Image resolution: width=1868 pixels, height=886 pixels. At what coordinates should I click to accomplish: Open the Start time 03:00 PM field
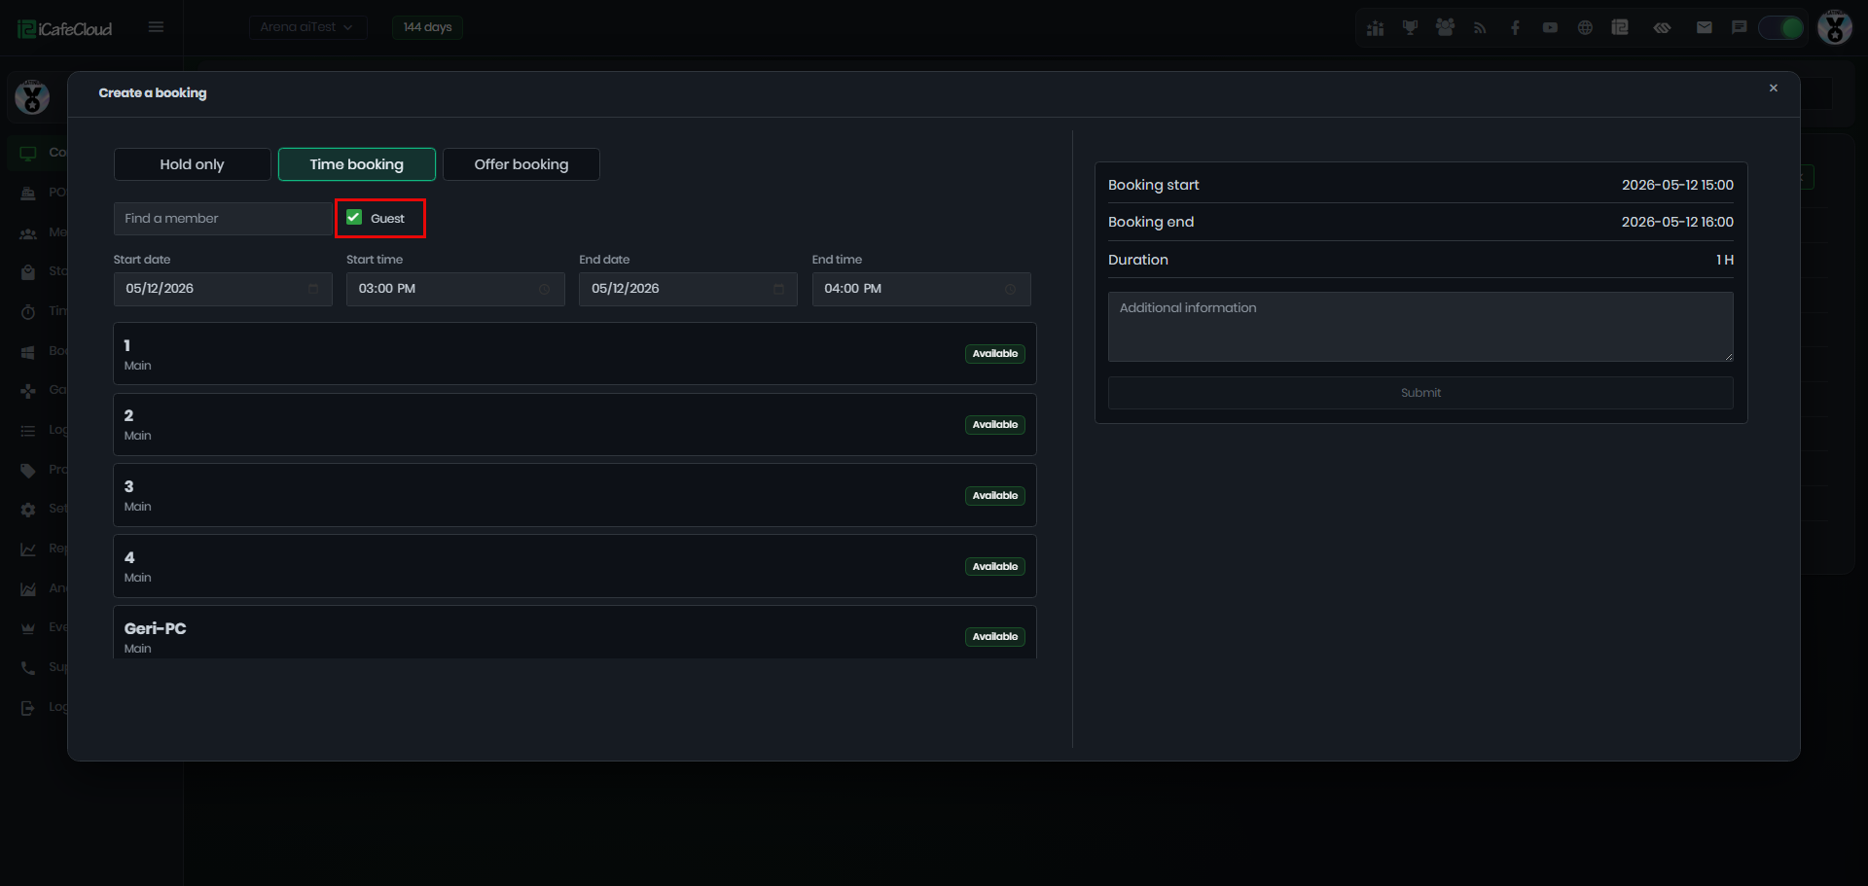tap(455, 289)
